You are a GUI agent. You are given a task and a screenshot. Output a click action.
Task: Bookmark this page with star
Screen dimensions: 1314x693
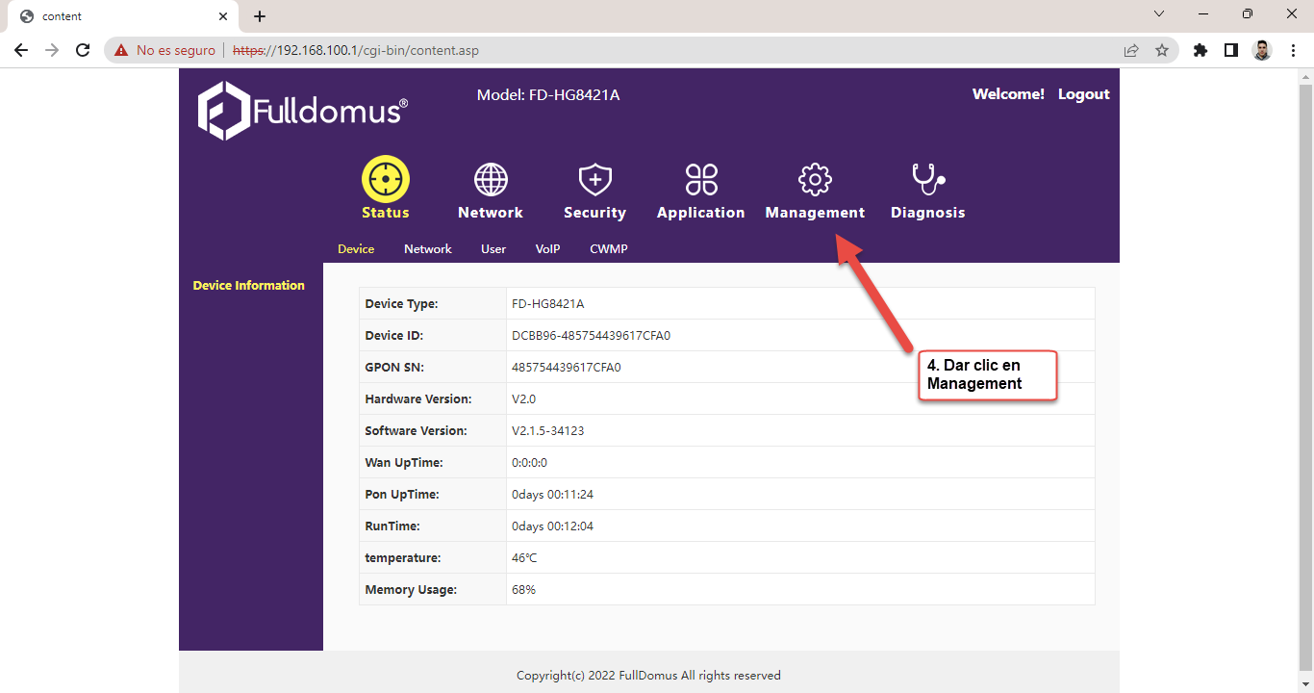[x=1162, y=50]
